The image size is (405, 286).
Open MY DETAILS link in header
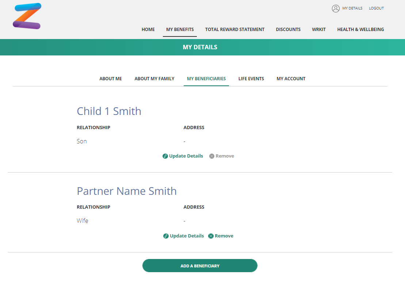[352, 8]
